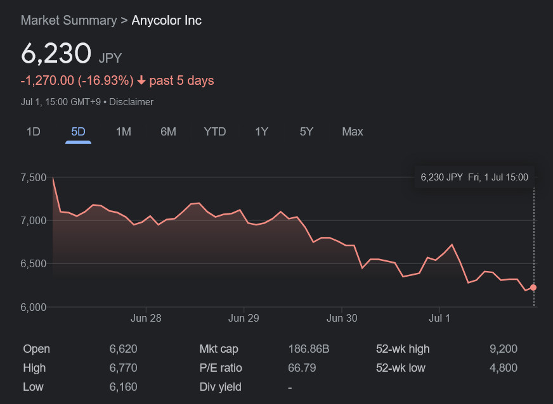Select the YTD chart range
Image resolution: width=553 pixels, height=404 pixels.
point(215,132)
